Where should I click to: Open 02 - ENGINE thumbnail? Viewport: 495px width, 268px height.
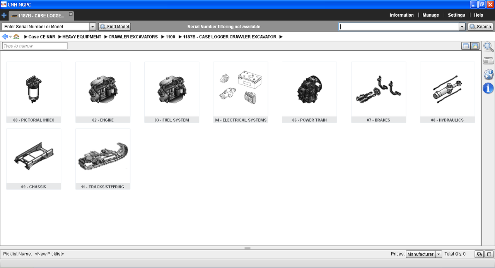(x=103, y=92)
